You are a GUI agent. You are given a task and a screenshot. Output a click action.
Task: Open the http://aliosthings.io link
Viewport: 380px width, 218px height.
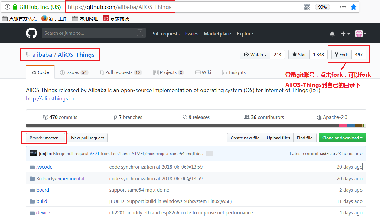(x=50, y=99)
